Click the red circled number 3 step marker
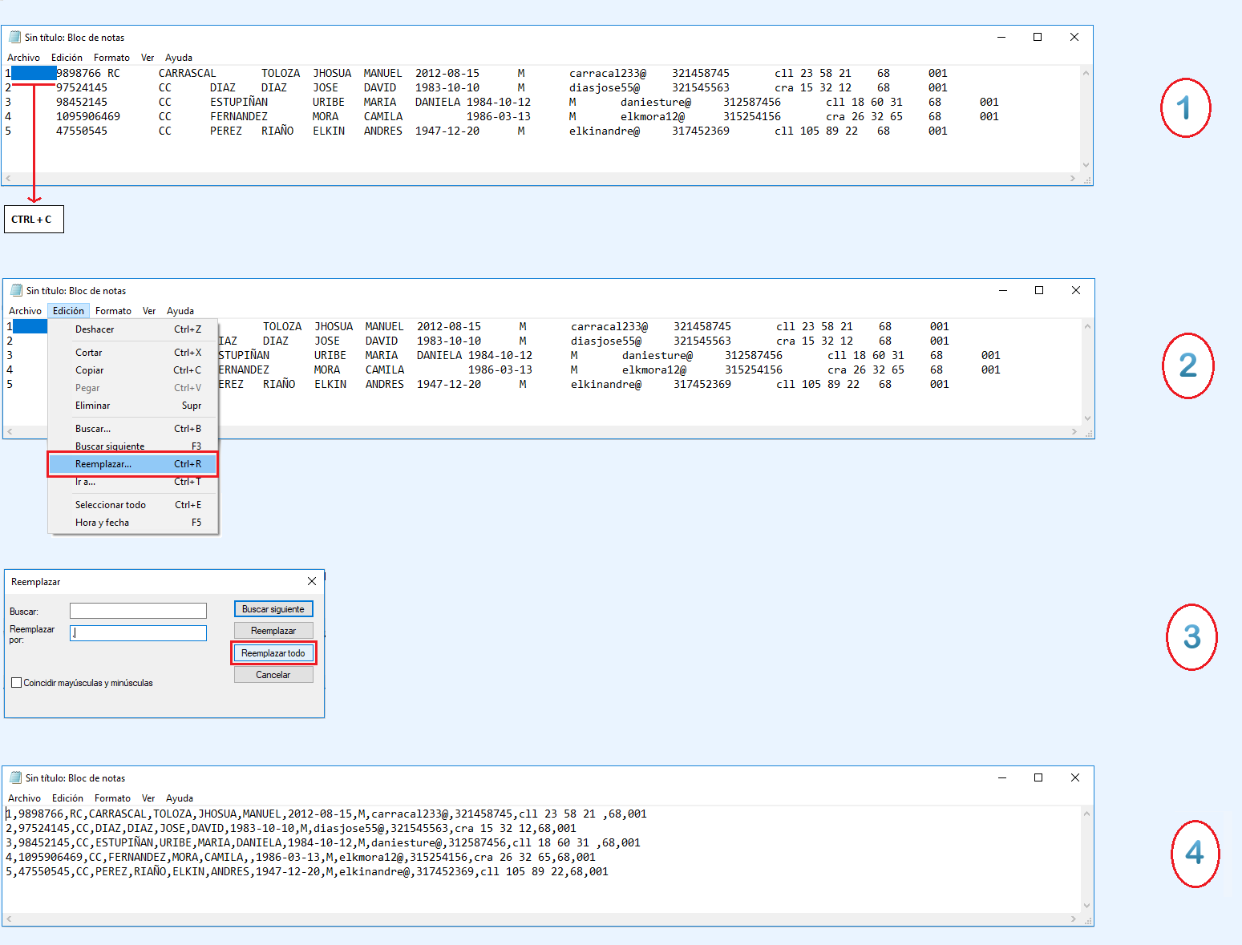 coord(1191,637)
